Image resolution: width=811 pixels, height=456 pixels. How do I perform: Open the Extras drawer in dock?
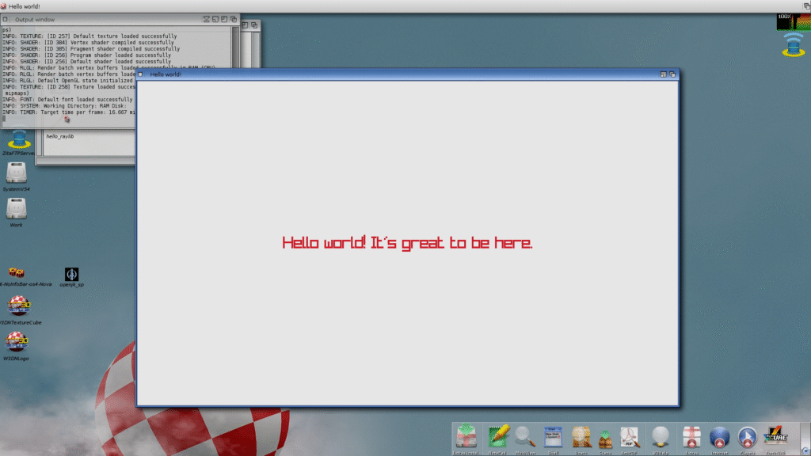tap(691, 437)
